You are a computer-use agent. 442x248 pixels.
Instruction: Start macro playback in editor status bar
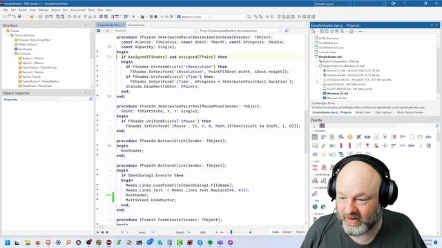coord(98,232)
